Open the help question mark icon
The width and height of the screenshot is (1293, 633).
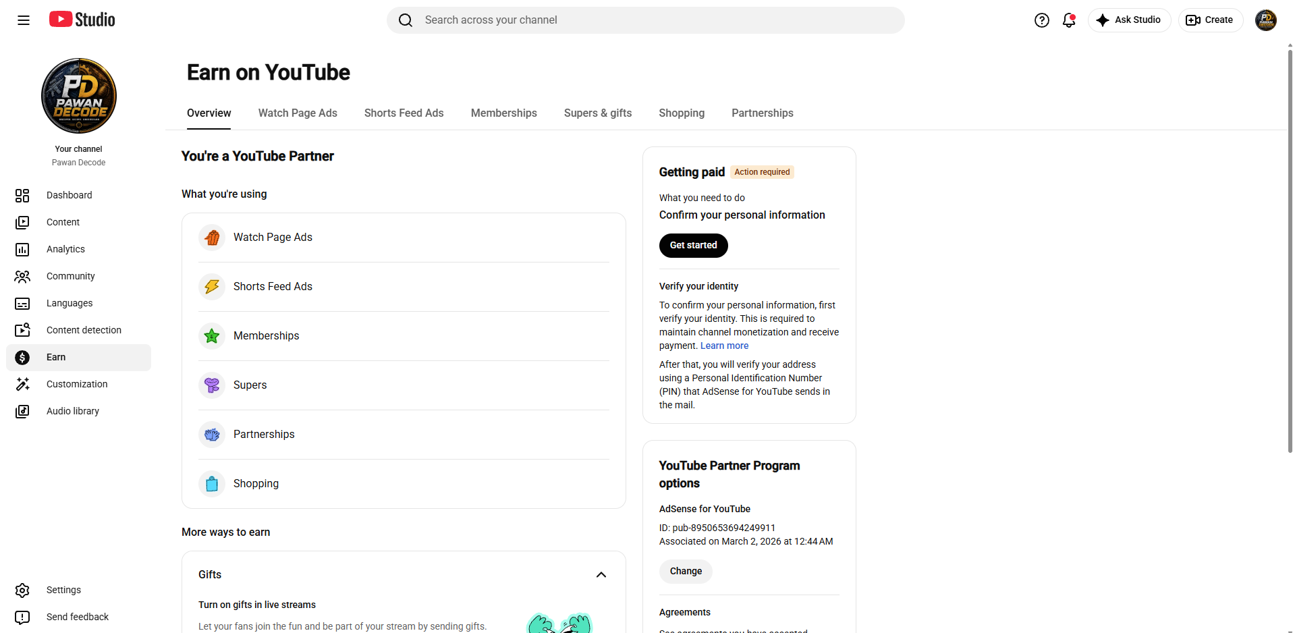tap(1042, 20)
